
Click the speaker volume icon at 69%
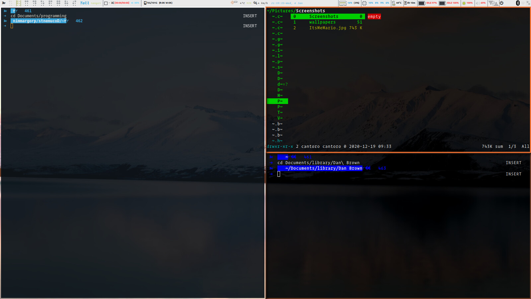tap(478, 3)
